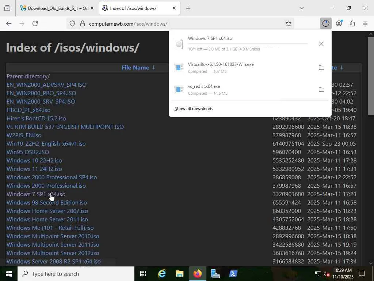The width and height of the screenshot is (374, 281).
Task: Download Windows Home Server 2007.iso
Action: tap(47, 211)
